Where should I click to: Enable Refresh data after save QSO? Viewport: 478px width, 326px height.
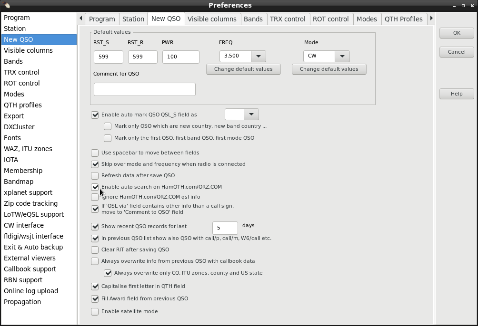coord(95,176)
